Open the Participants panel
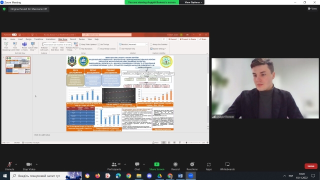320x180 pixels. [x=114, y=166]
